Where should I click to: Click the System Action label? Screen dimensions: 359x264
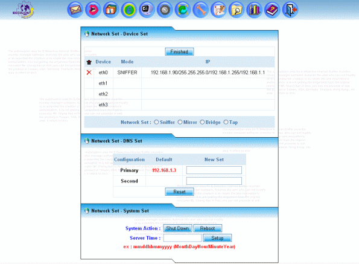point(143,228)
